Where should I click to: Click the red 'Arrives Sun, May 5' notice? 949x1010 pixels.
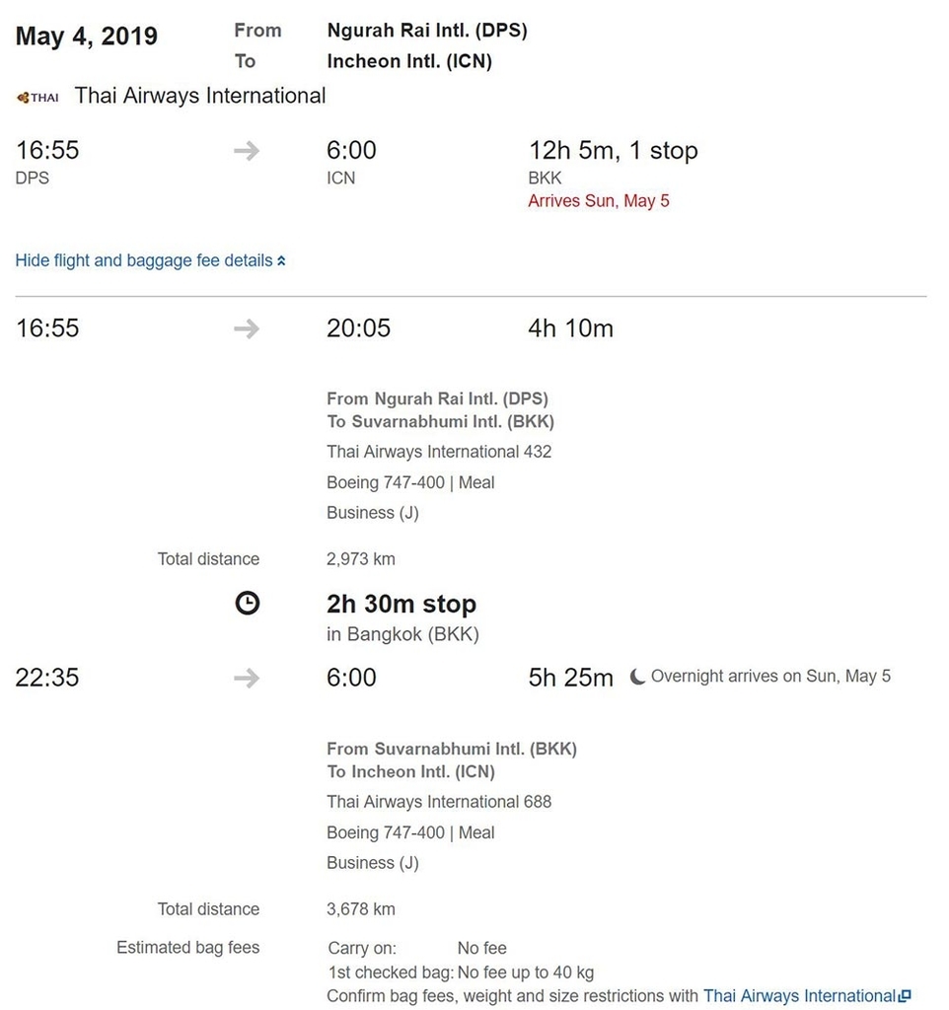599,201
